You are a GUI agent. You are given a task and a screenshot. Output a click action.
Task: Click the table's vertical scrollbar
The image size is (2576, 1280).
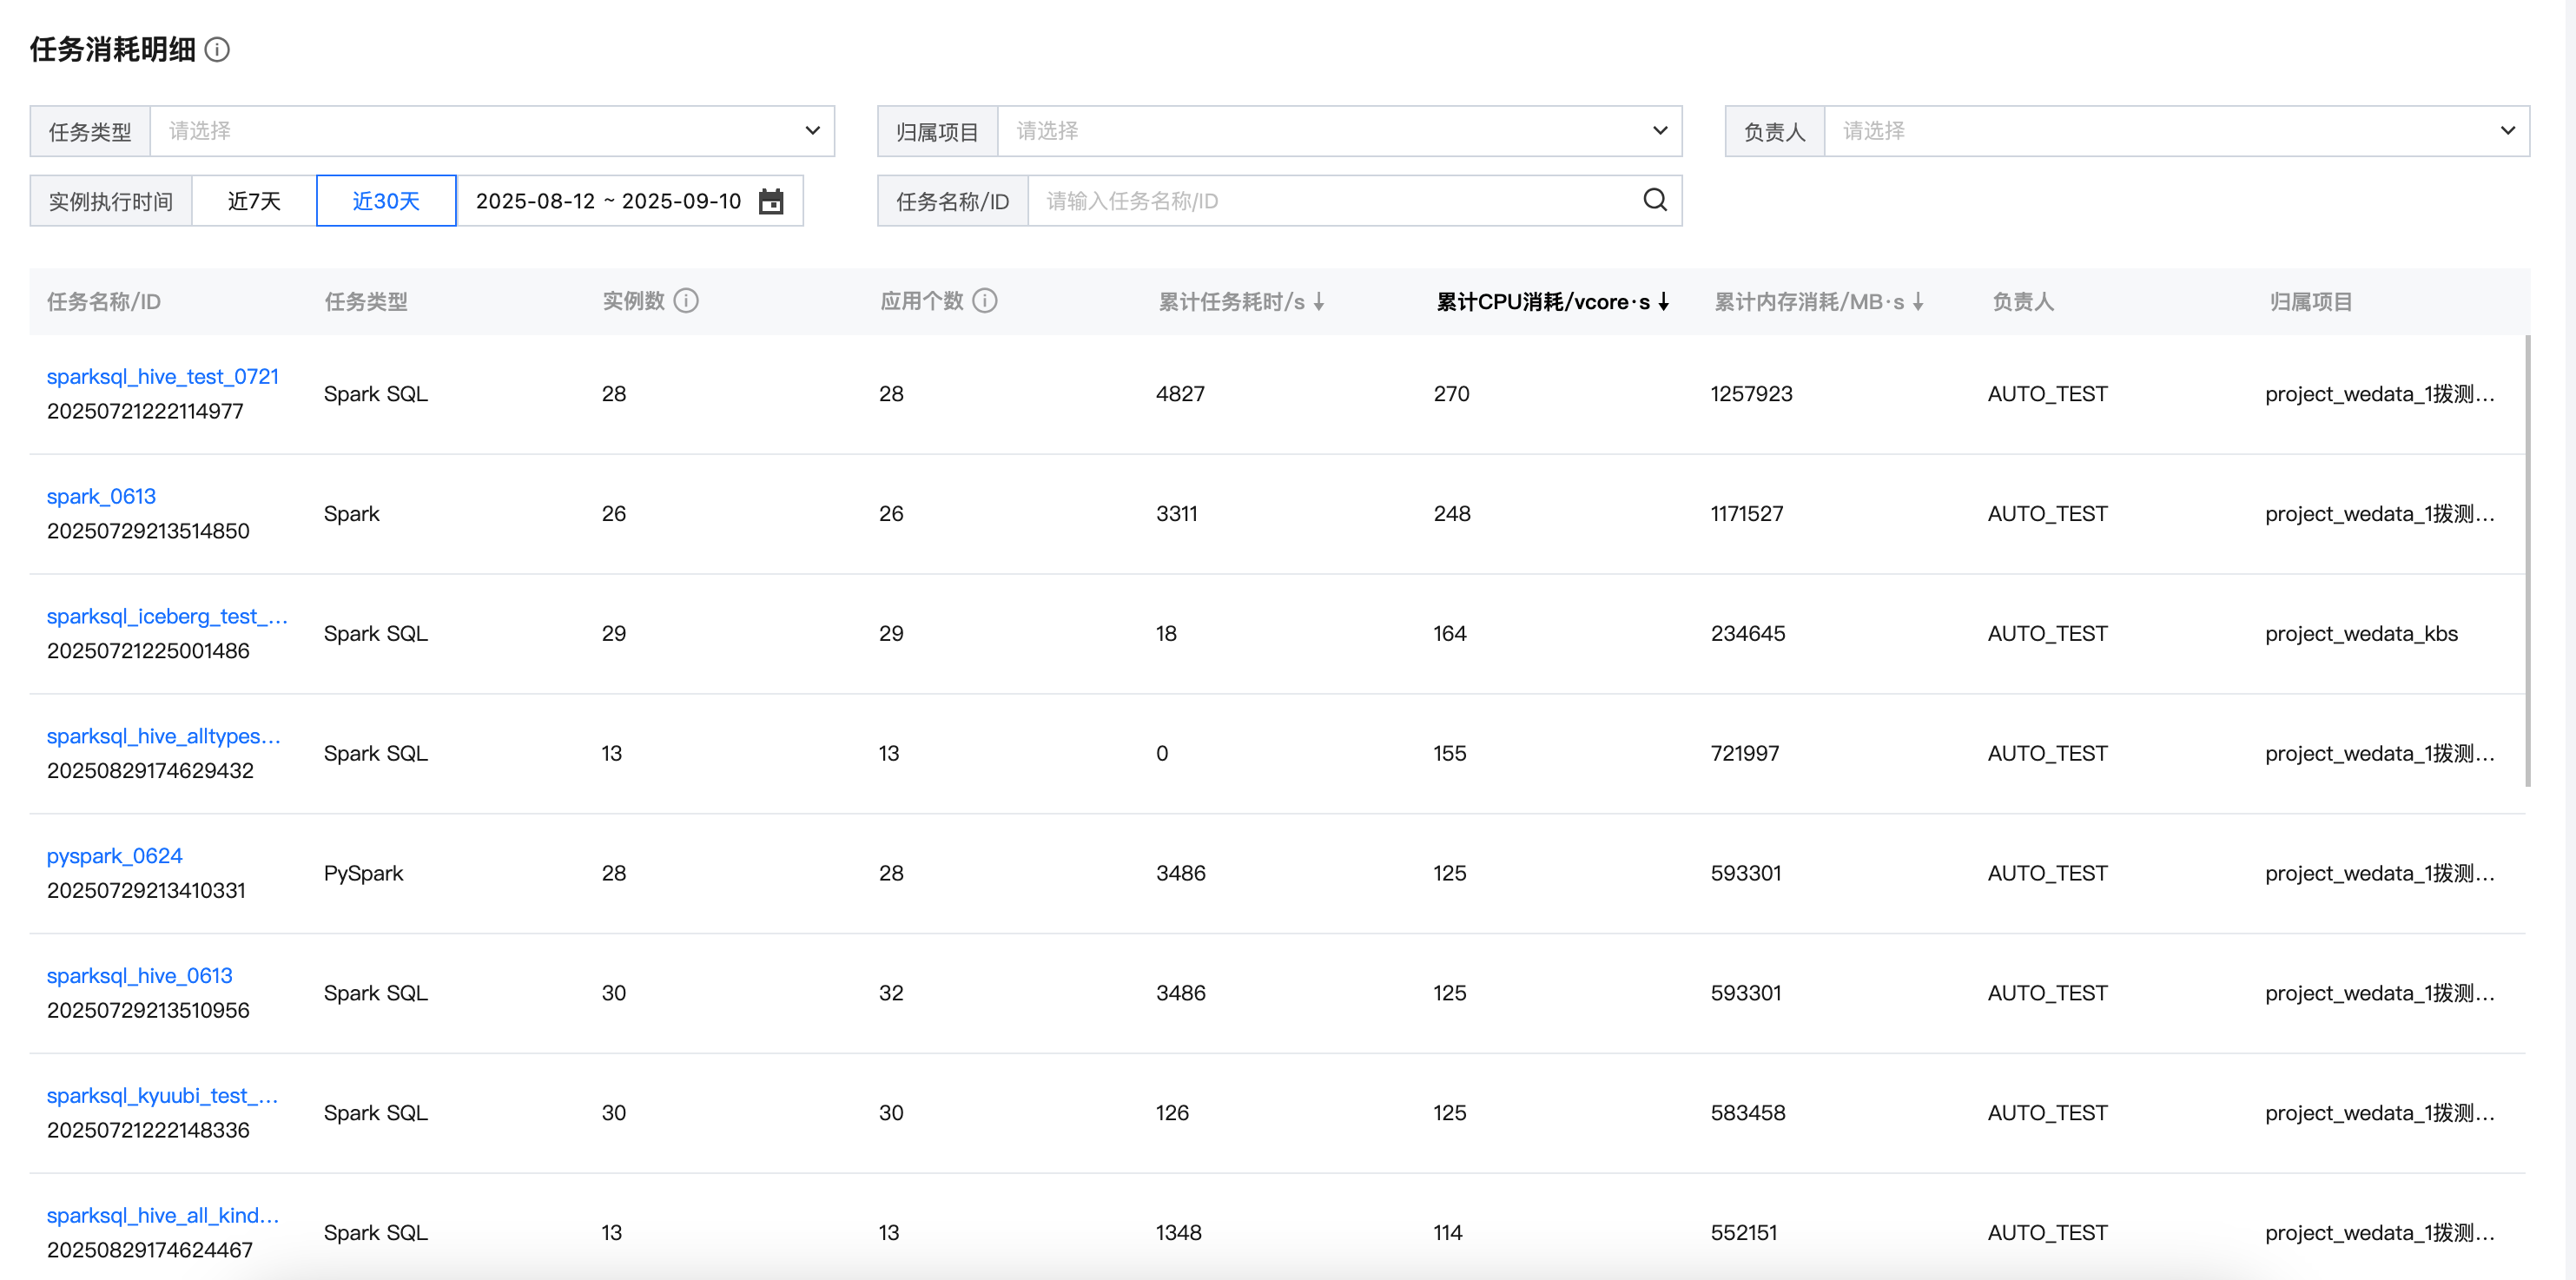pos(2528,560)
